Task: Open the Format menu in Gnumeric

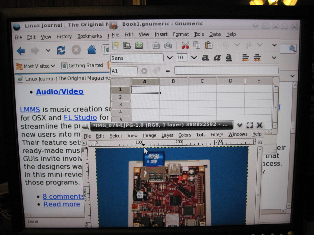Action: 181,34
